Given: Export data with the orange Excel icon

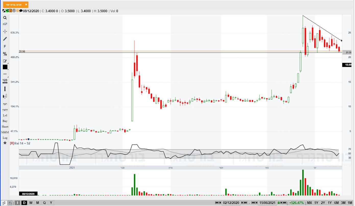Looking at the screenshot, I should 10,11.
